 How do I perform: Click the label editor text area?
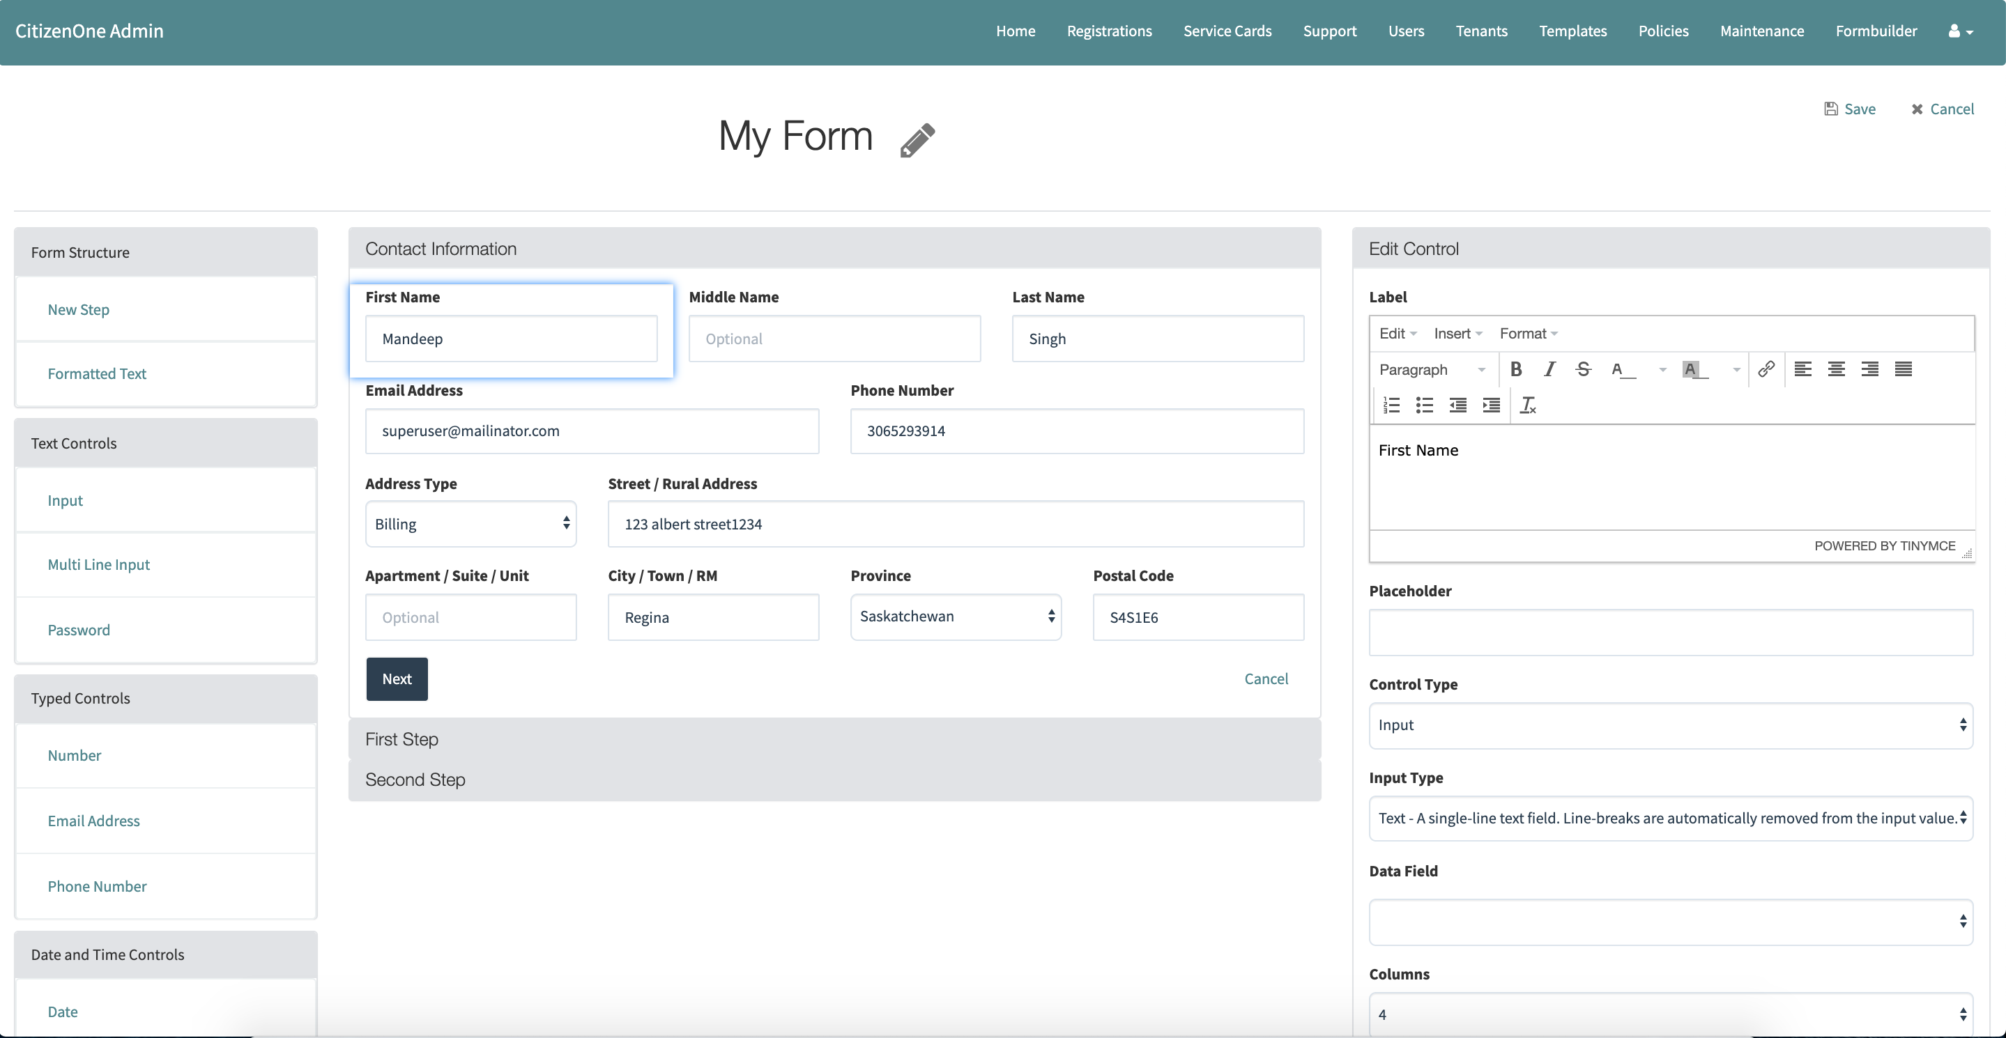1672,478
